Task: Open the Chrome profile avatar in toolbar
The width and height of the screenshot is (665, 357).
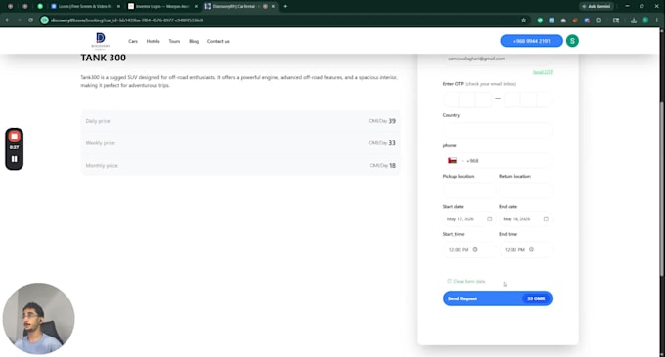Action: pos(645,20)
